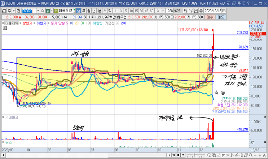268x159 pixels.
Task: Click the magnifier zoom icon in bottom toolbar
Action: tap(251, 155)
